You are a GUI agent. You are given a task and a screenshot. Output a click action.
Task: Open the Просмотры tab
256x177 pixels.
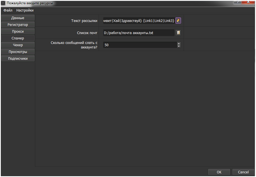tap(18, 52)
